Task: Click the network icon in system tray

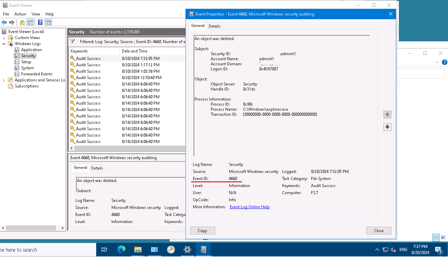Action: 385,250
